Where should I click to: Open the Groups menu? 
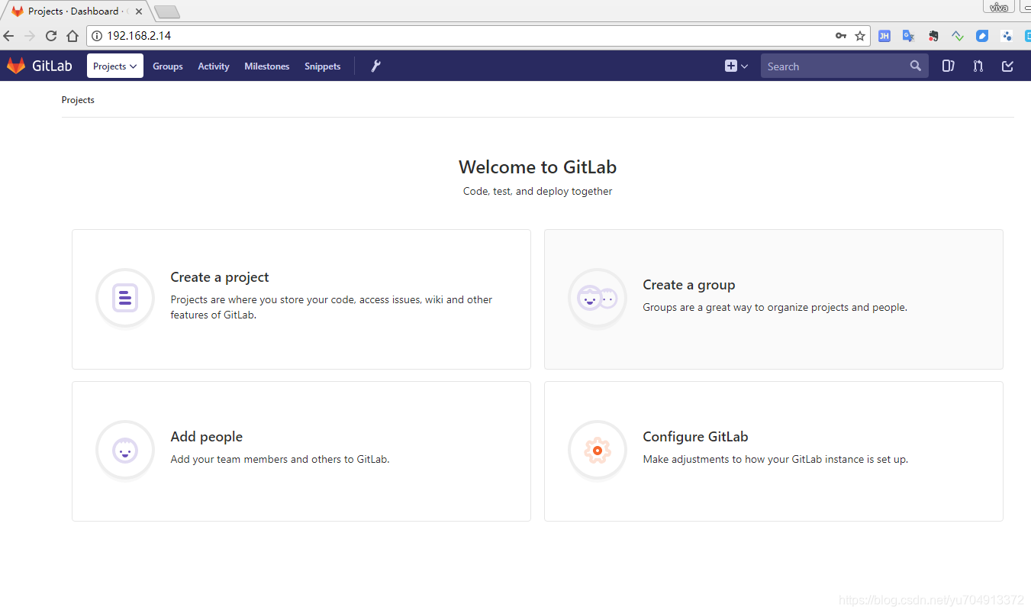(168, 66)
